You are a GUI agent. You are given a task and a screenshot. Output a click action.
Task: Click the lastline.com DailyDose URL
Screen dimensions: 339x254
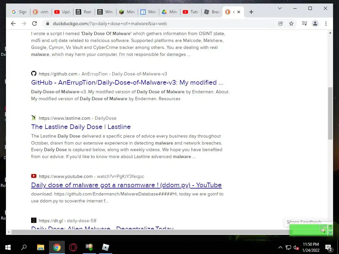[x=77, y=118]
